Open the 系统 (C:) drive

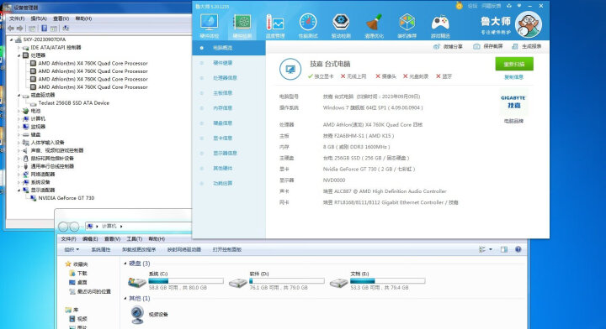[176, 281]
